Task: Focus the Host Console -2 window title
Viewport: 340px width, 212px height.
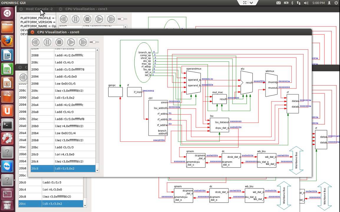Action: click(39, 9)
